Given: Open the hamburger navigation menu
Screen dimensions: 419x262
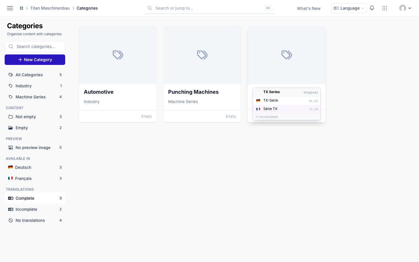Looking at the screenshot, I should 10,8.
